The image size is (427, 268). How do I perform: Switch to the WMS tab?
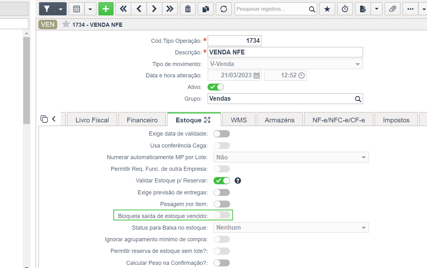[x=239, y=120]
